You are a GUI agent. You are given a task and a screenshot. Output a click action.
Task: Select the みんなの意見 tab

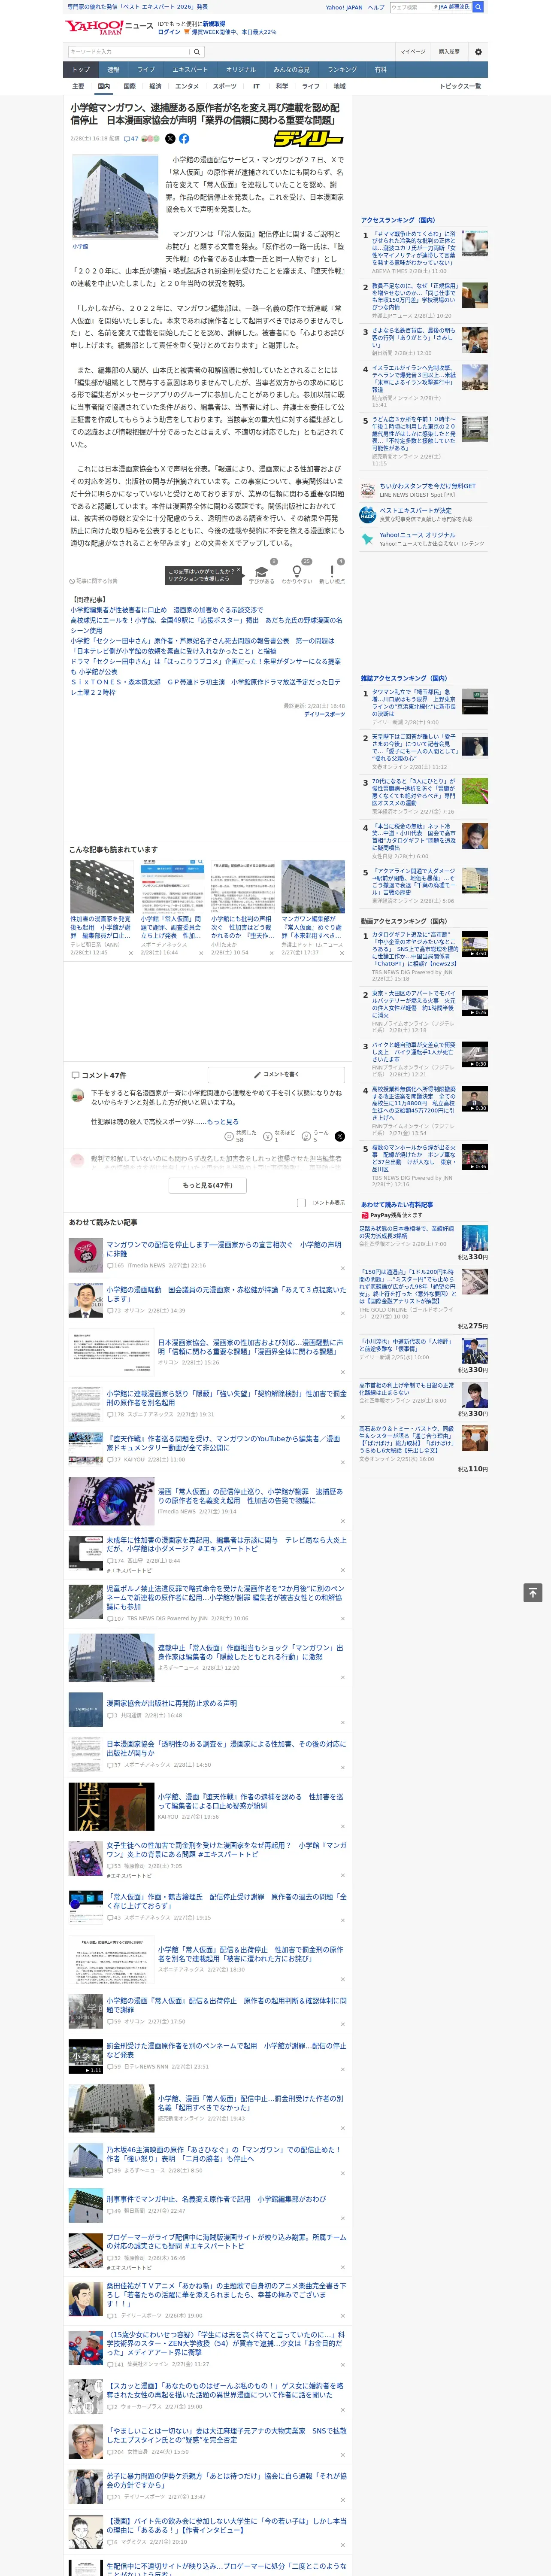tap(291, 70)
